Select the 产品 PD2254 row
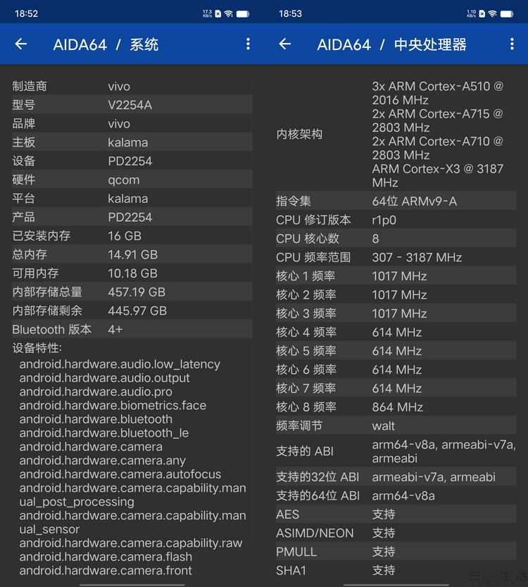 pos(132,217)
